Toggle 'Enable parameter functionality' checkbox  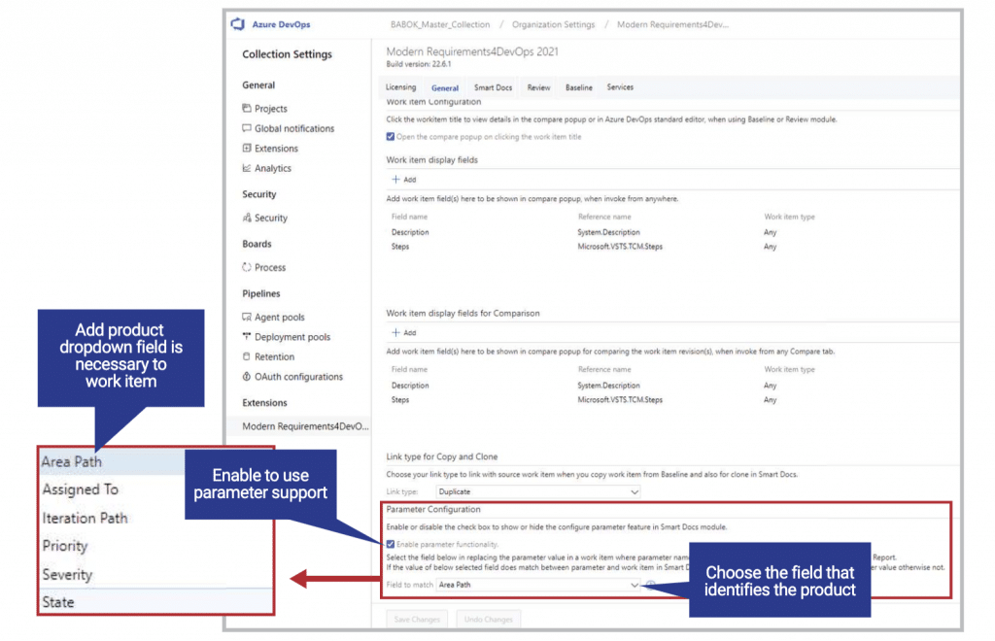pyautogui.click(x=391, y=544)
